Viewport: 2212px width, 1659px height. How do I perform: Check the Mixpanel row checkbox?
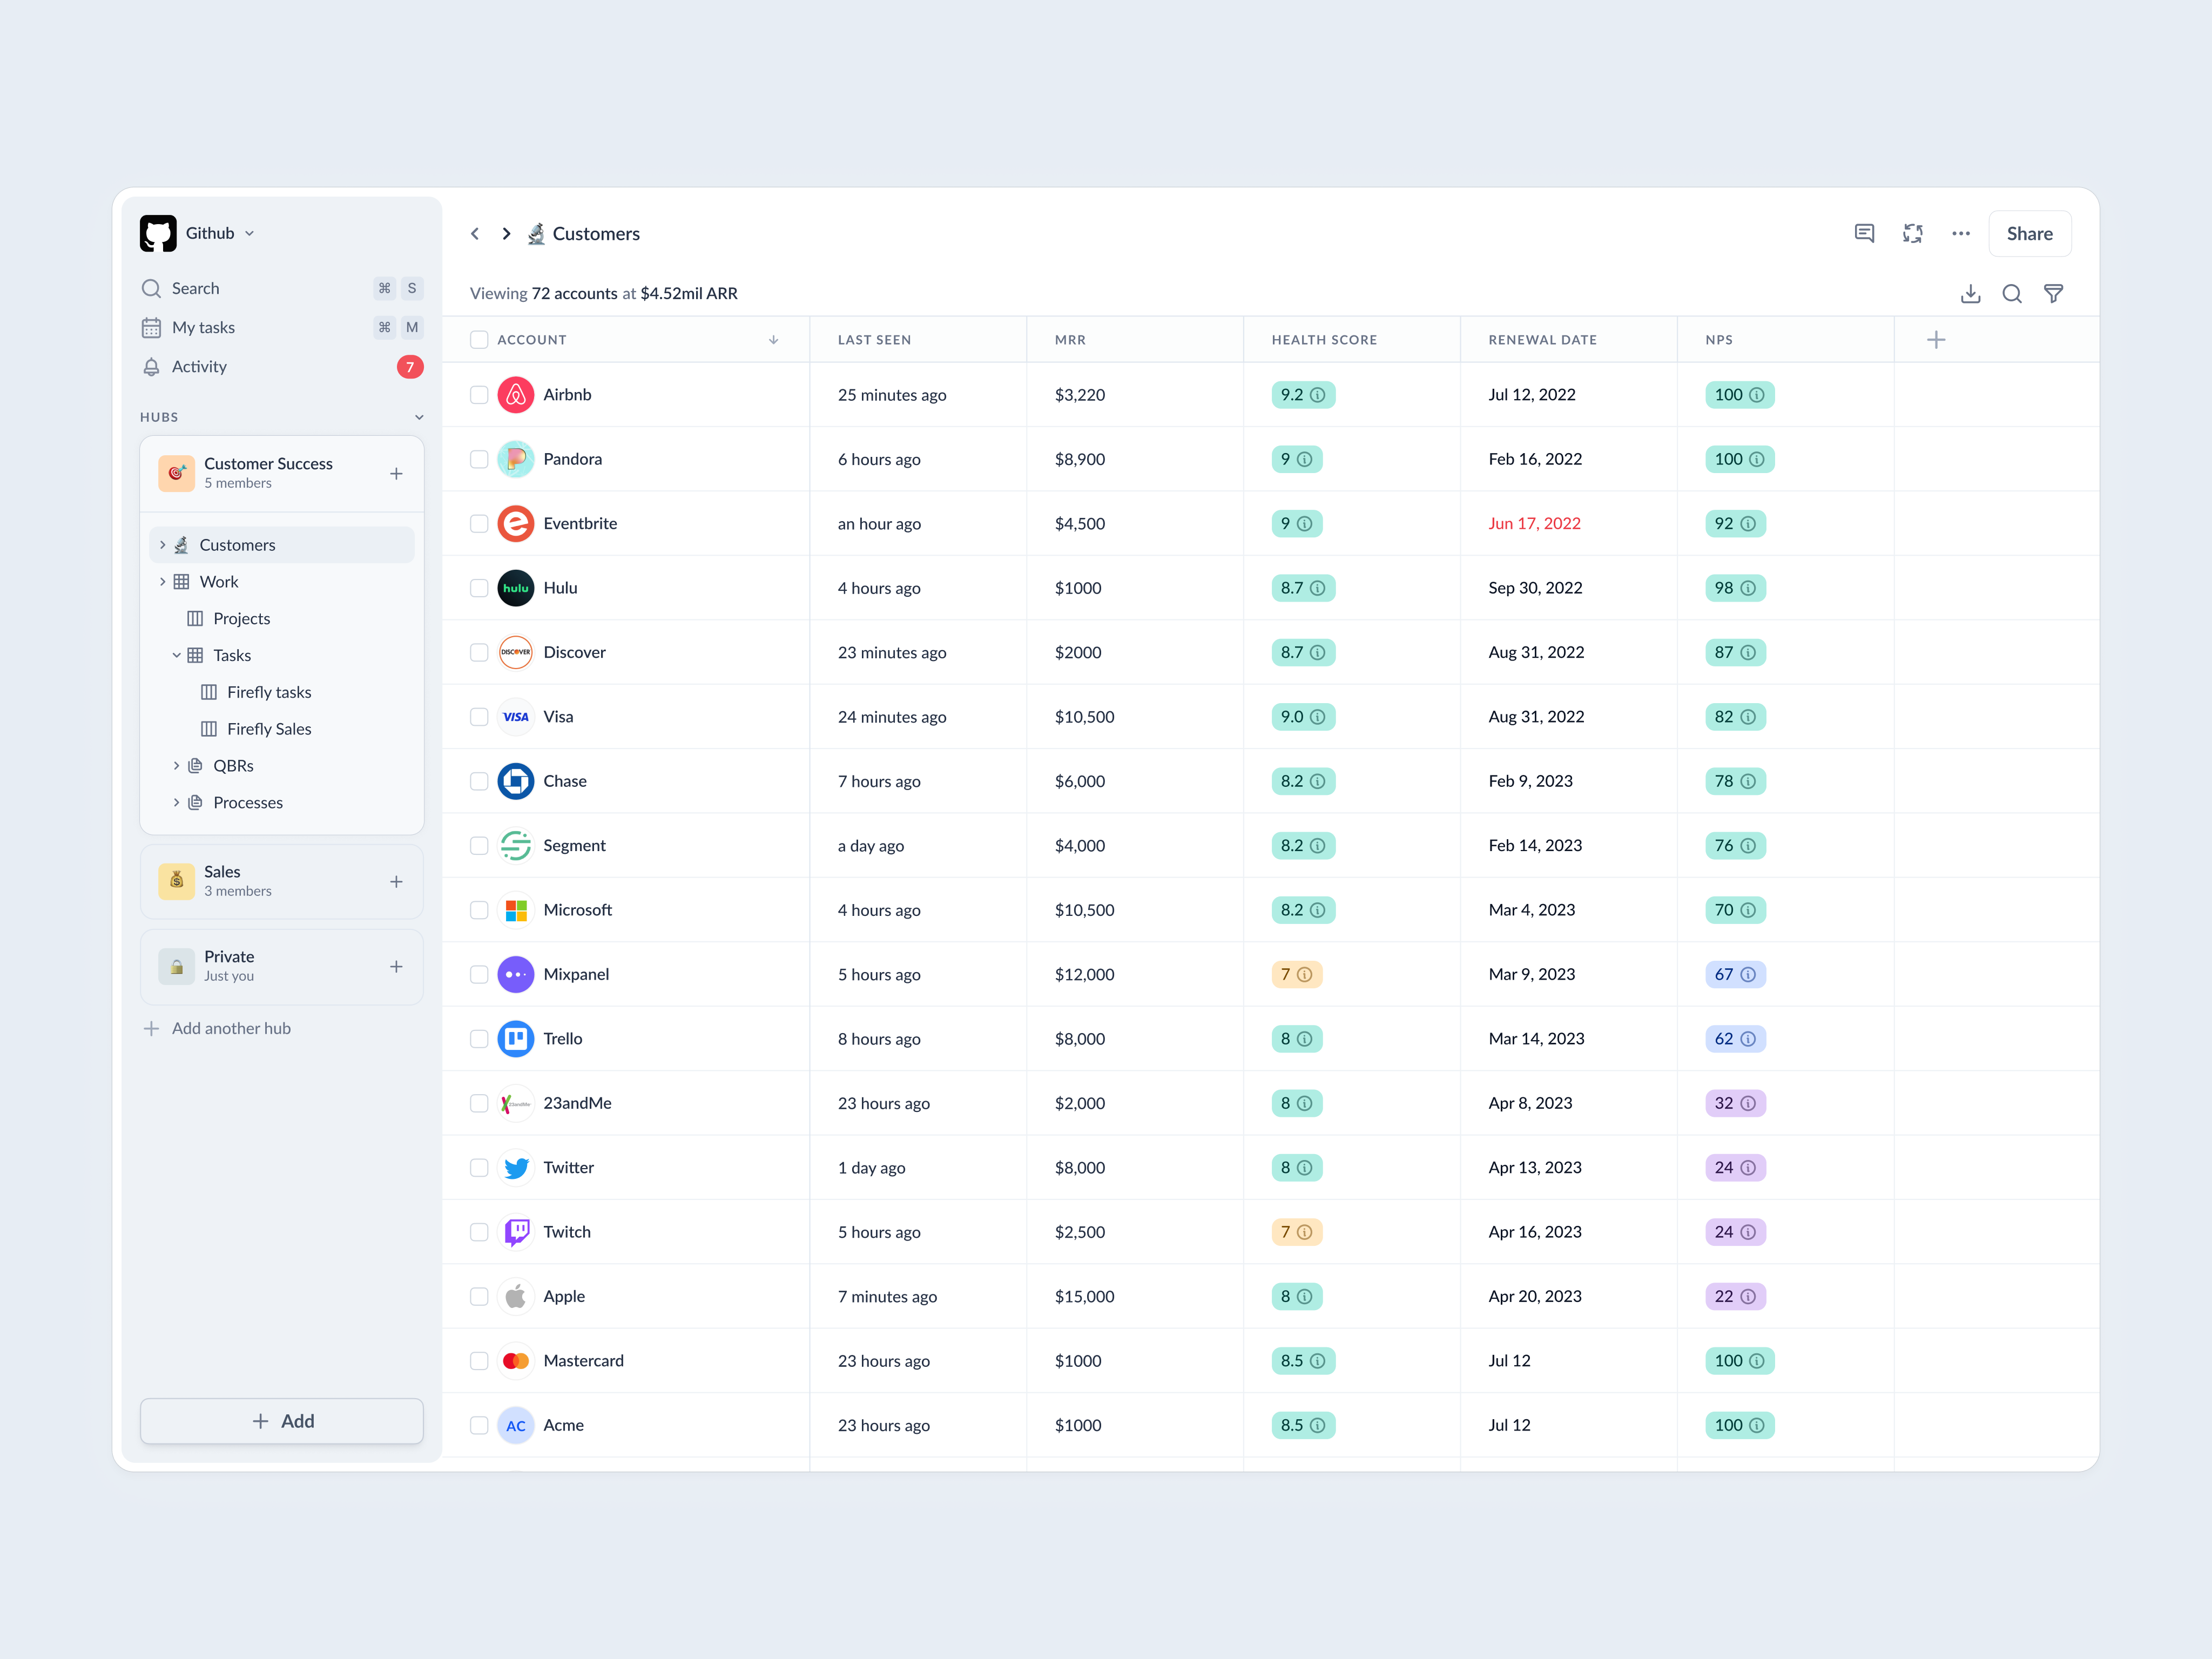click(x=479, y=974)
